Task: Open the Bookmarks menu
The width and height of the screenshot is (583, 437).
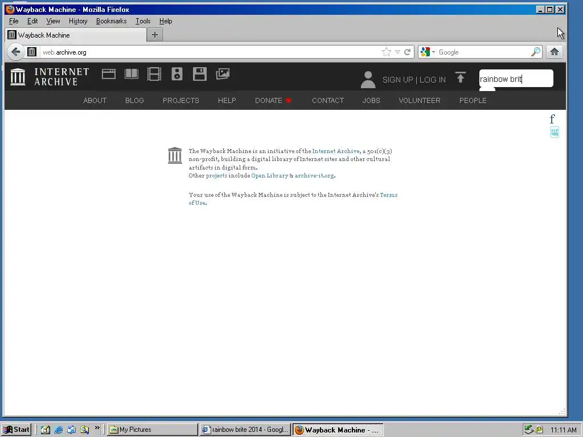Action: tap(111, 21)
